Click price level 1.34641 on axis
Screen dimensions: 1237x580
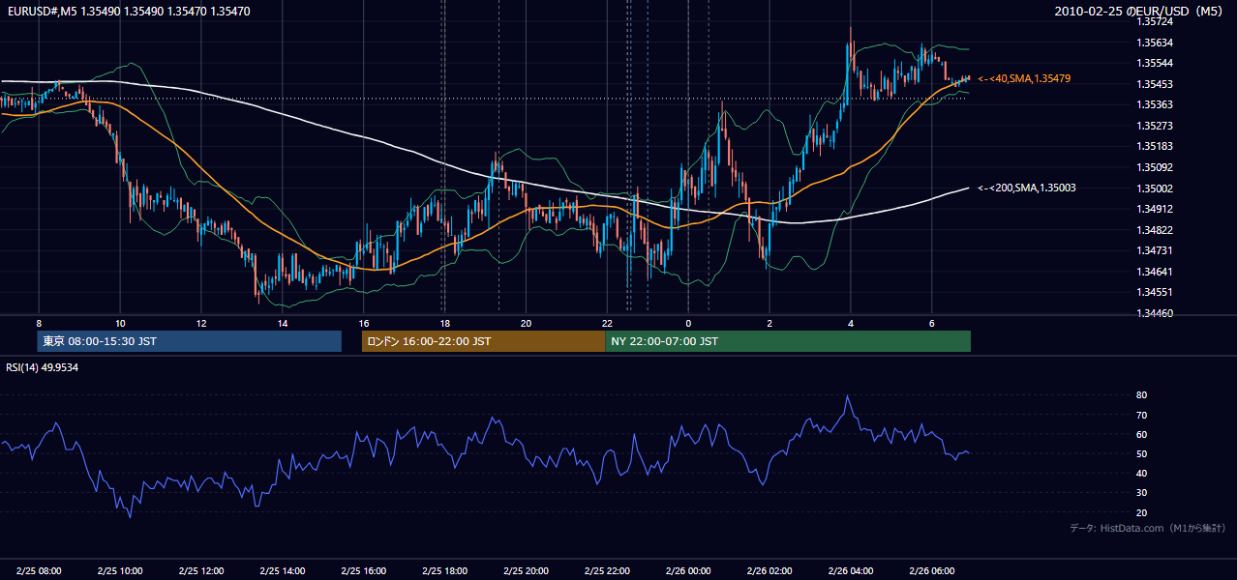[1155, 272]
